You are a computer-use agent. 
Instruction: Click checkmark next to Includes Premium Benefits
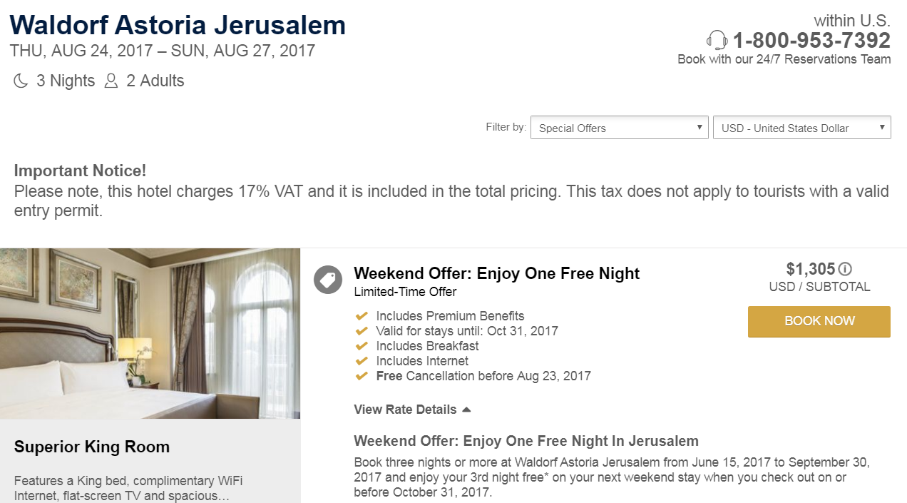pos(362,316)
